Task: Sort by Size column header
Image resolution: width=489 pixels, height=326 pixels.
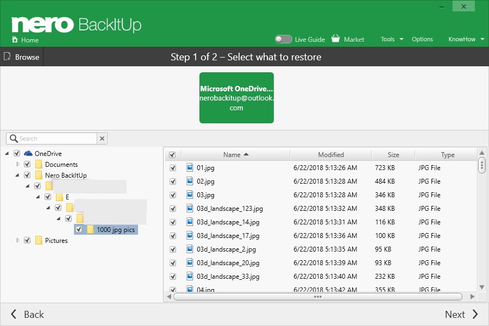Action: tap(393, 155)
